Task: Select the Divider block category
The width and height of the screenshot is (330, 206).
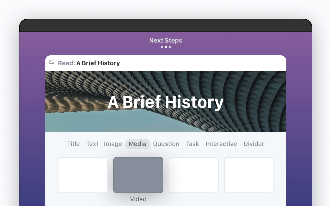Action: 254,144
